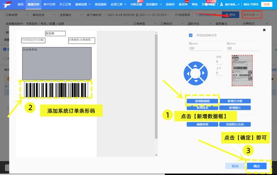Click the 高(mm) height input field
Image resolution: width=277 pixels, height=175 pixels.
pyautogui.click(x=243, y=48)
